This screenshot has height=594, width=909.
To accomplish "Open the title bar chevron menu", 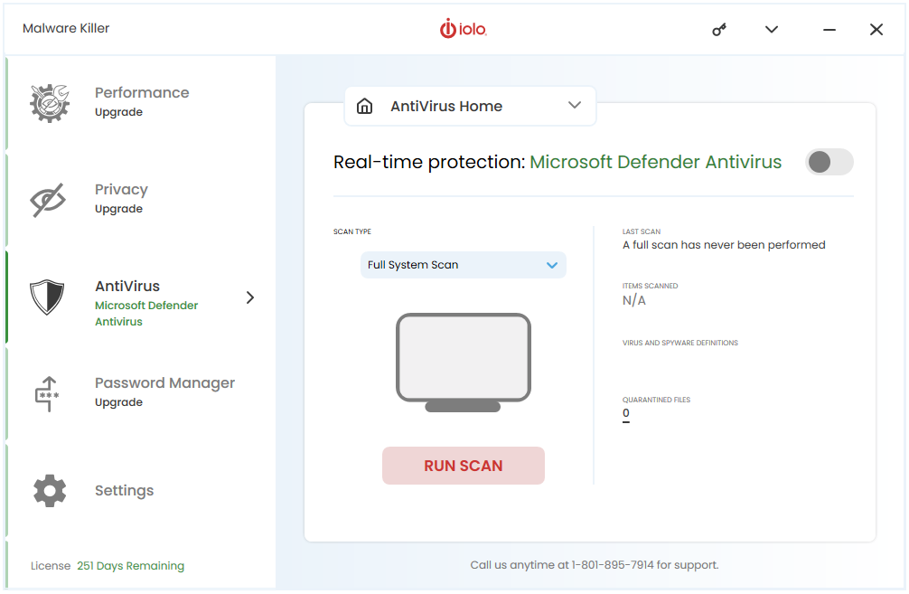I will pos(771,30).
